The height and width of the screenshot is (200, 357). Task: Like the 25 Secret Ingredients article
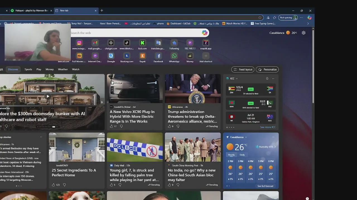click(x=53, y=185)
